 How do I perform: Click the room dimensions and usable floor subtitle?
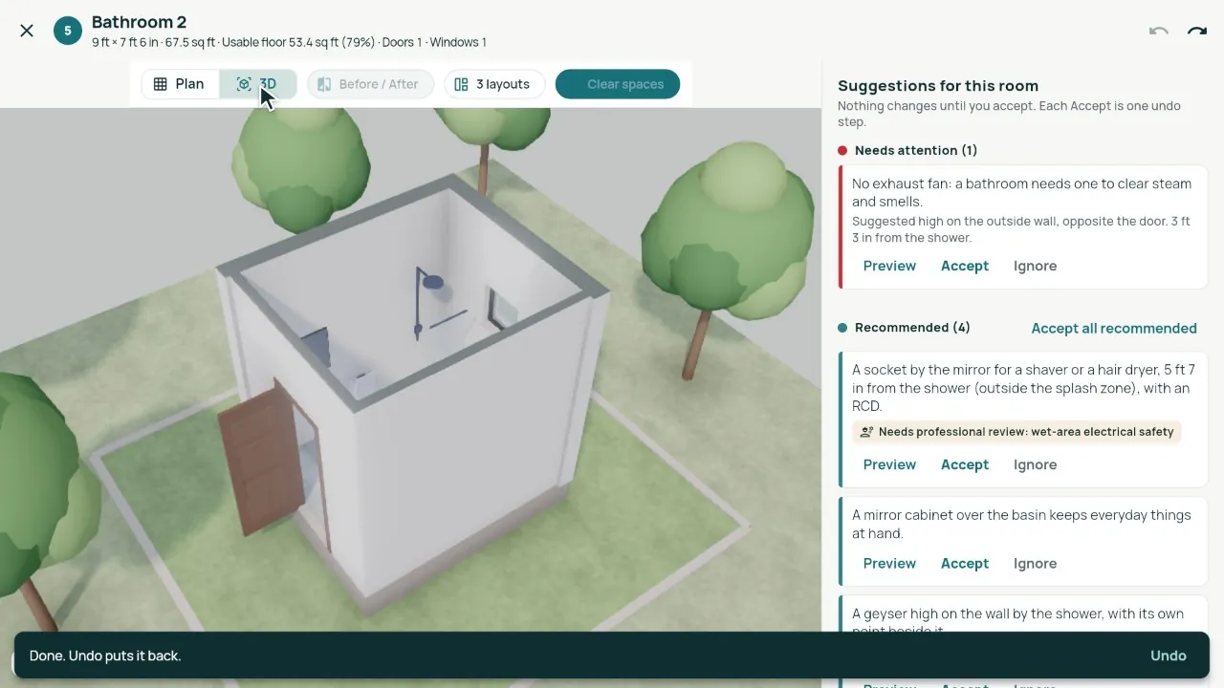click(x=289, y=42)
